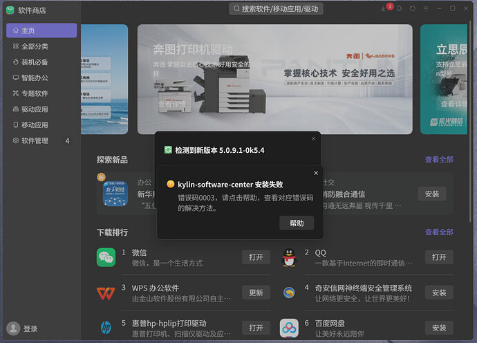Click the user avatar beside 登录
Image resolution: width=477 pixels, height=343 pixels.
(x=13, y=328)
